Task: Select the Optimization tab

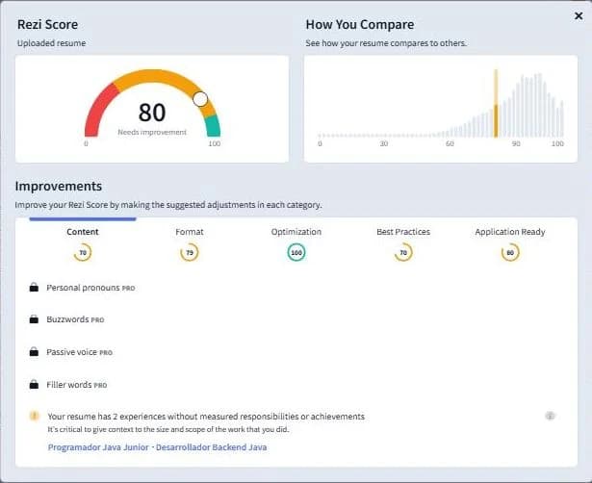Action: click(296, 232)
